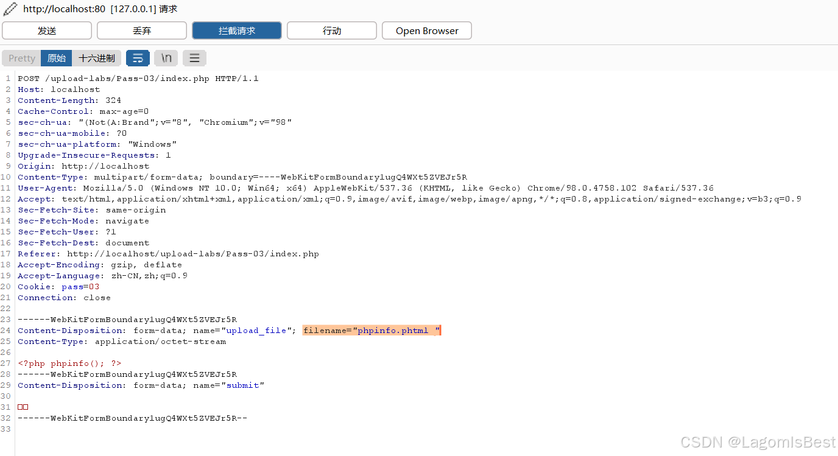The height and width of the screenshot is (456, 838).
Task: Toggle the line wrap icon button
Action: coord(138,58)
